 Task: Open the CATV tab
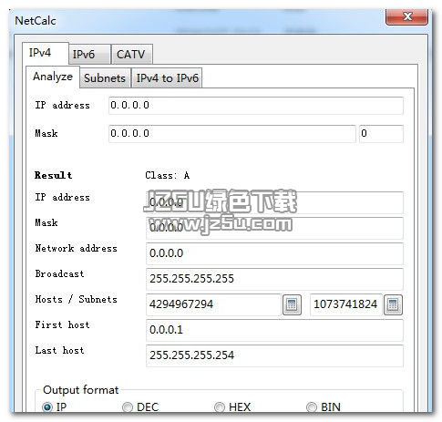pos(131,55)
